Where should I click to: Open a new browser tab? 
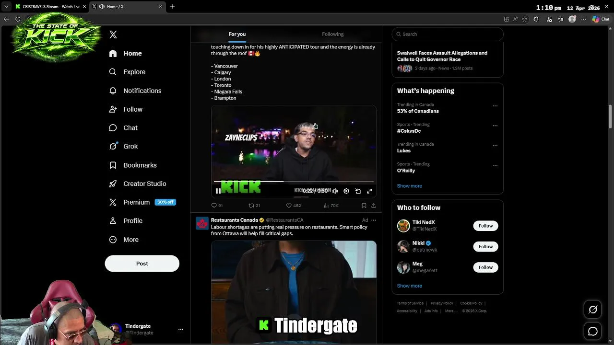click(172, 7)
